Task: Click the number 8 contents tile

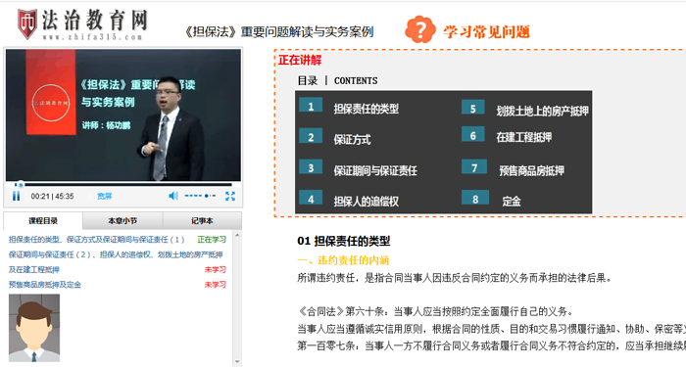Action: (x=475, y=198)
